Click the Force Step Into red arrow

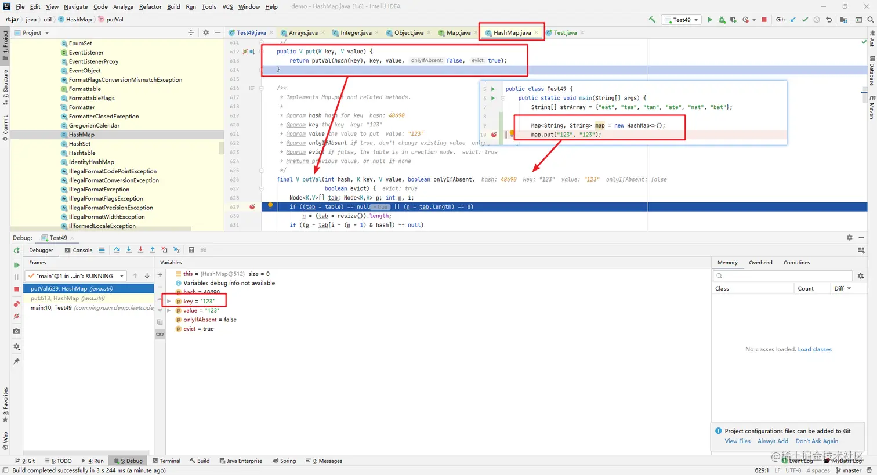(x=140, y=250)
